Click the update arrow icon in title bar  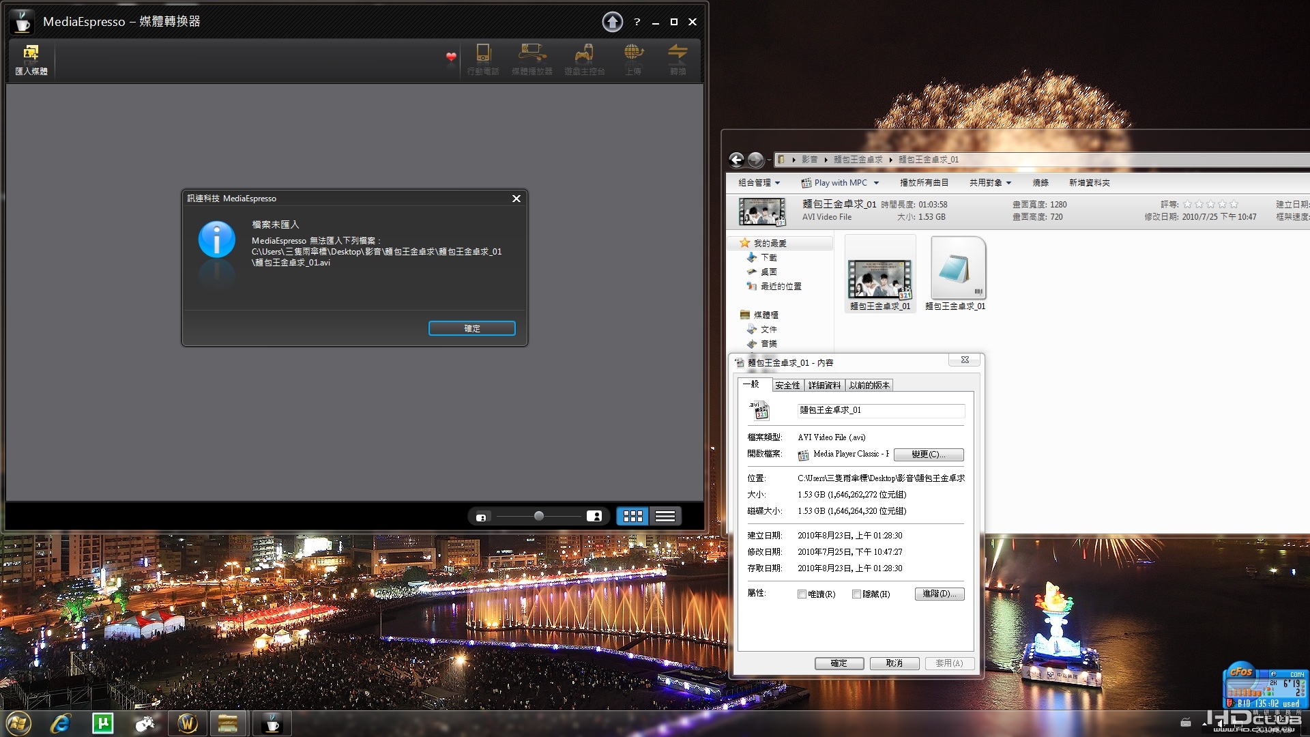pos(612,22)
